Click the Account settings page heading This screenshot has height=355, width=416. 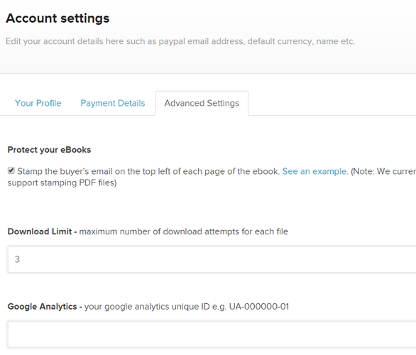[58, 18]
